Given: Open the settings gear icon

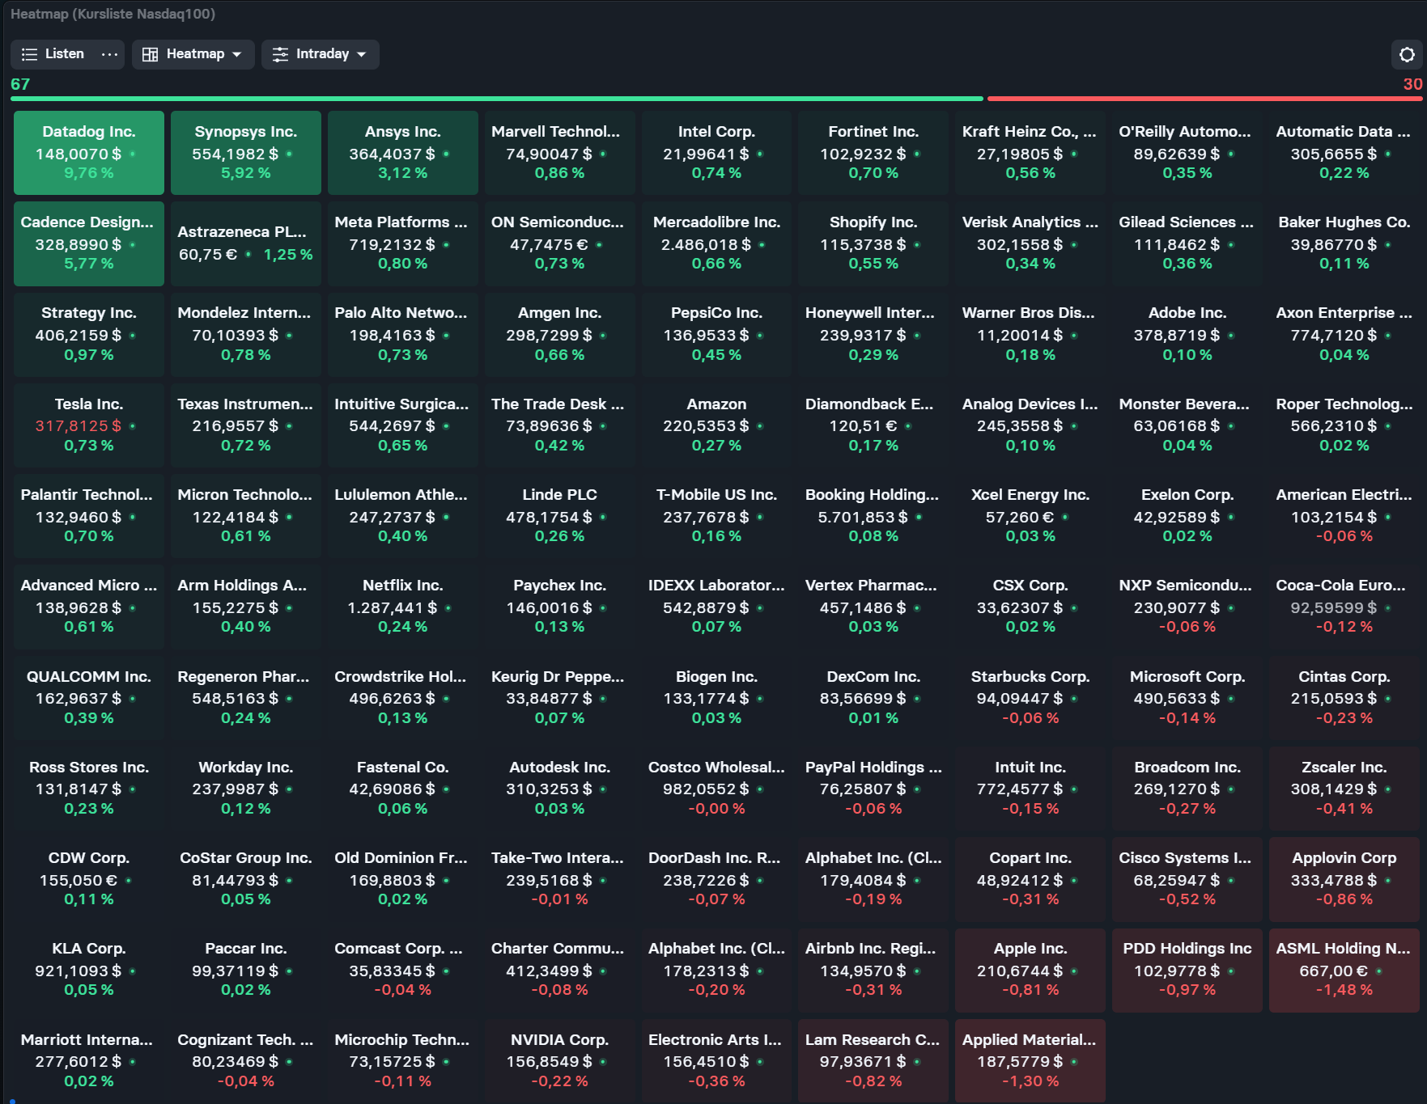Looking at the screenshot, I should [x=1407, y=54].
